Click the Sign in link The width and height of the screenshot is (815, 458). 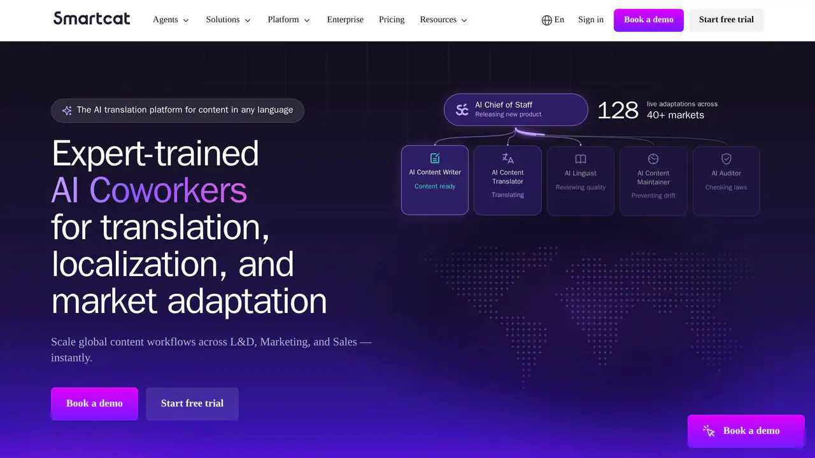coord(591,20)
